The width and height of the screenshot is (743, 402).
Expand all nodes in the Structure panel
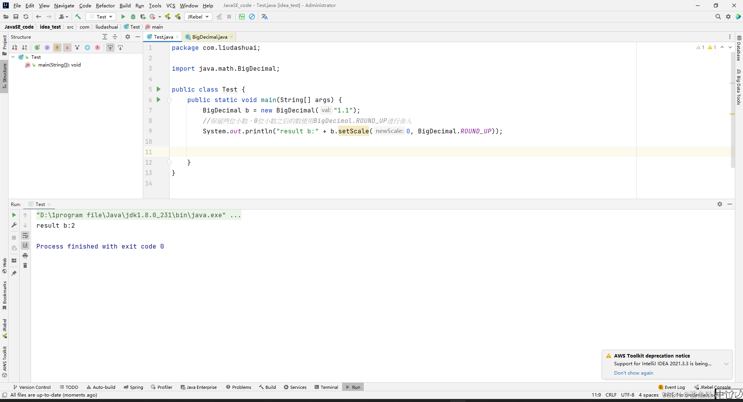pyautogui.click(x=105, y=37)
